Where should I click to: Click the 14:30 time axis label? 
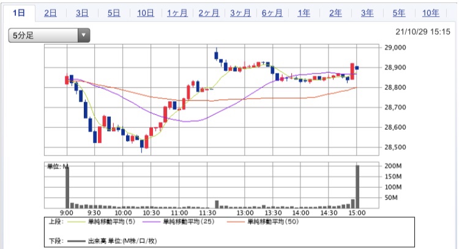point(329,213)
